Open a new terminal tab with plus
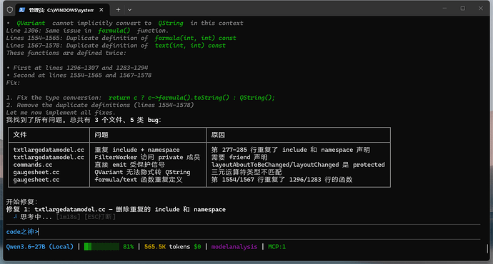 (118, 10)
